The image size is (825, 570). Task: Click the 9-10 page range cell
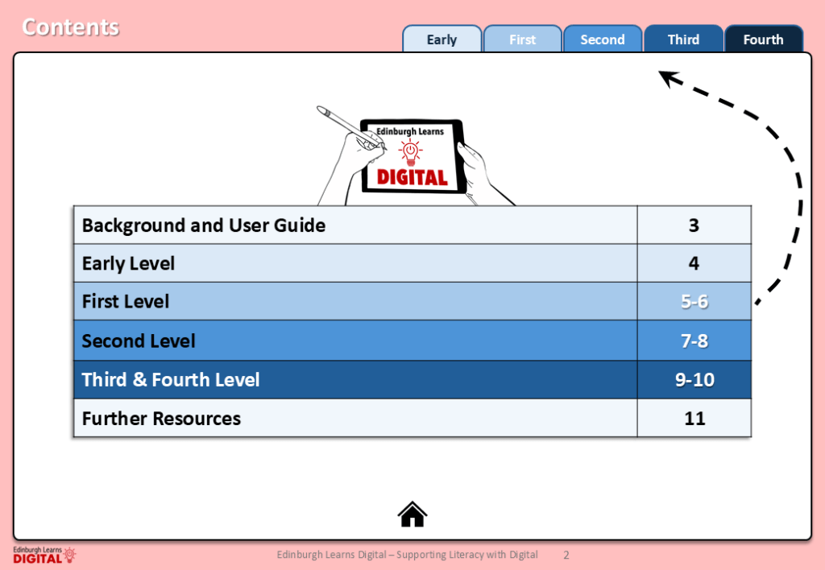[x=694, y=379]
